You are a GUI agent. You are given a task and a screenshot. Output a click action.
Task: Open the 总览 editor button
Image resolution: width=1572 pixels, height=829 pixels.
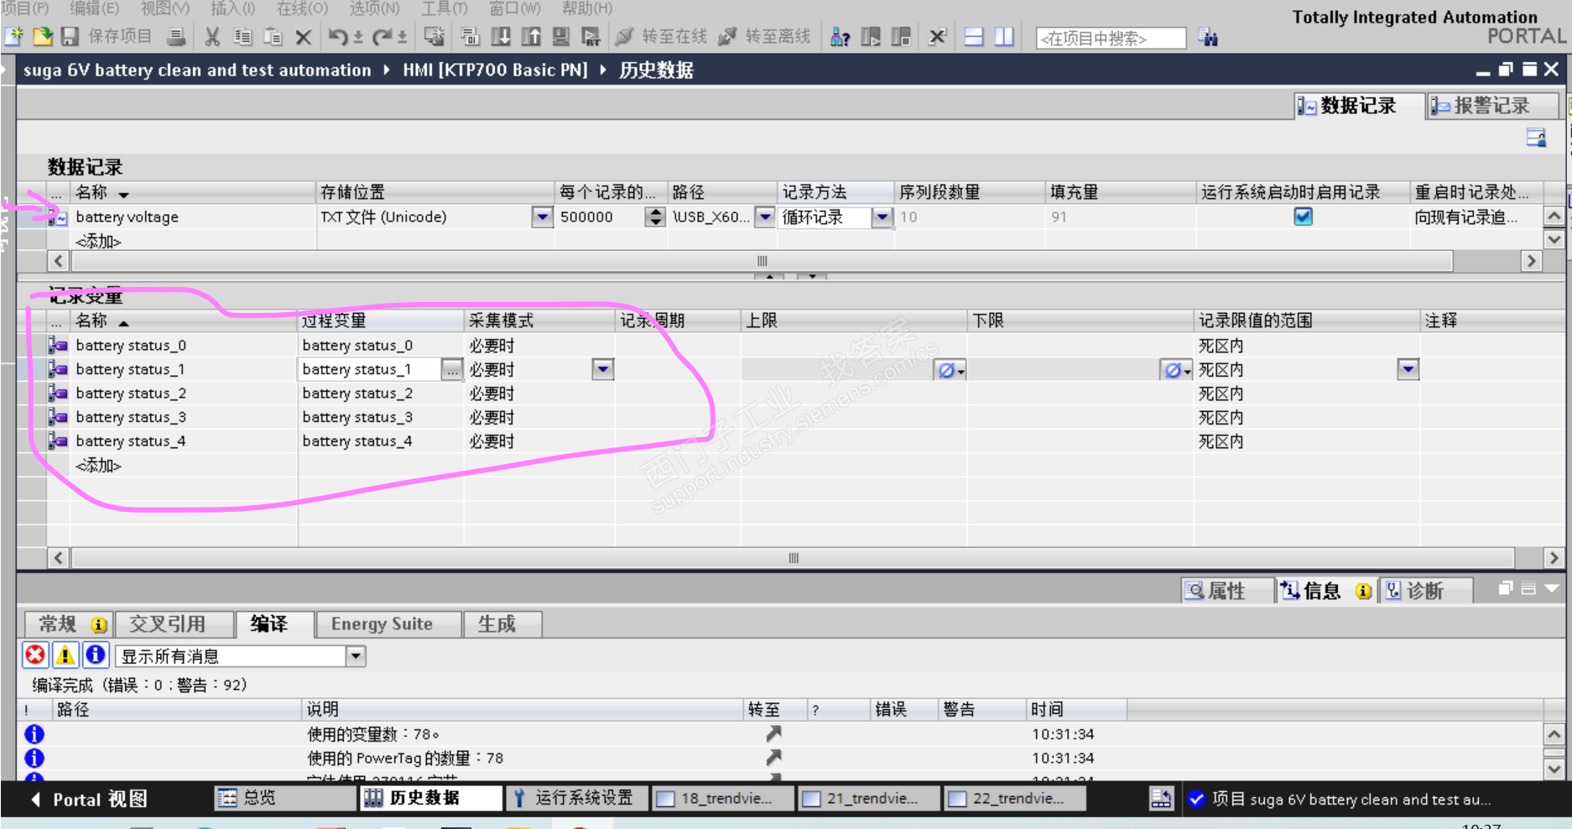(x=285, y=798)
